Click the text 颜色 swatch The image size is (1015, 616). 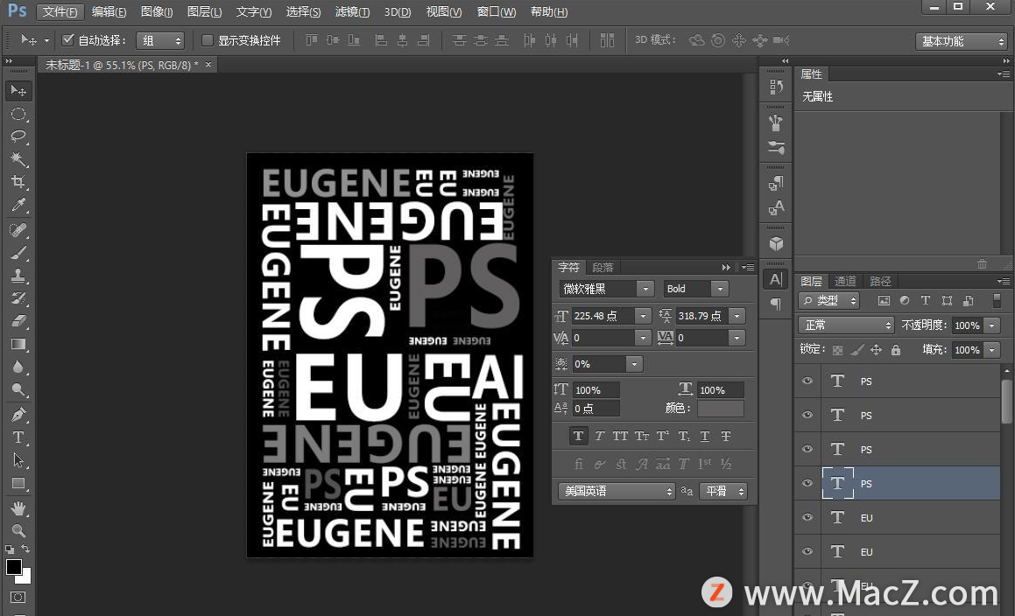(721, 409)
